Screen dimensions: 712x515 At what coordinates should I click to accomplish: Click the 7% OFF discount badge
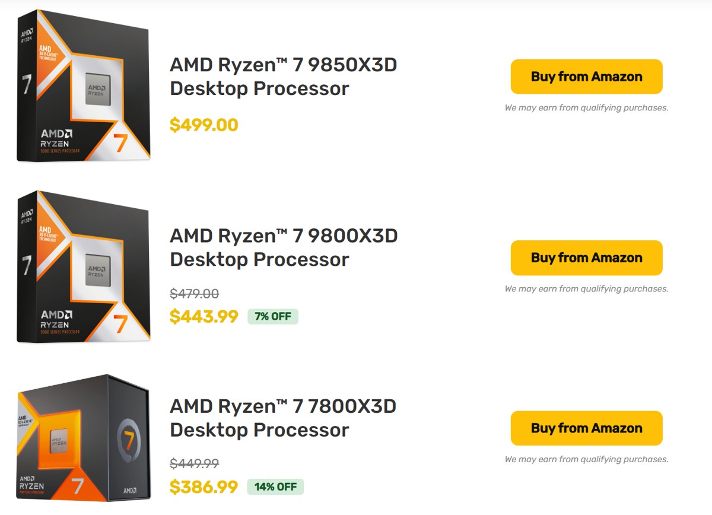273,317
